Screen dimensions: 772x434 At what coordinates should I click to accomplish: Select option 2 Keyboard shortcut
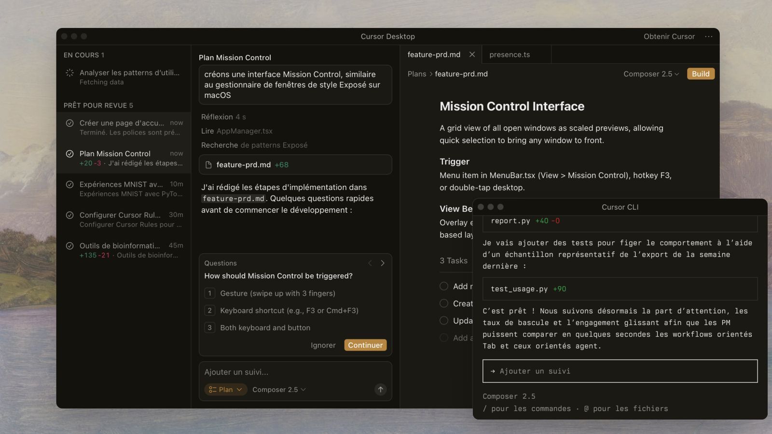295,311
